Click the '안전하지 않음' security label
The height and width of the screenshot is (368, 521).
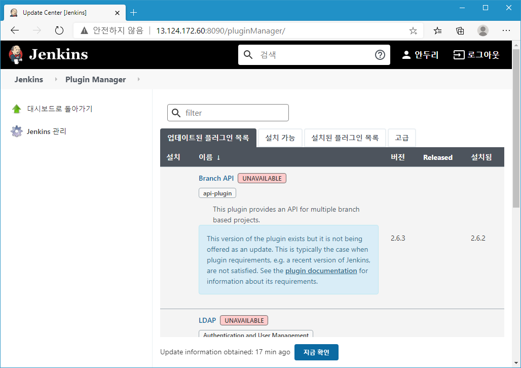[118, 30]
